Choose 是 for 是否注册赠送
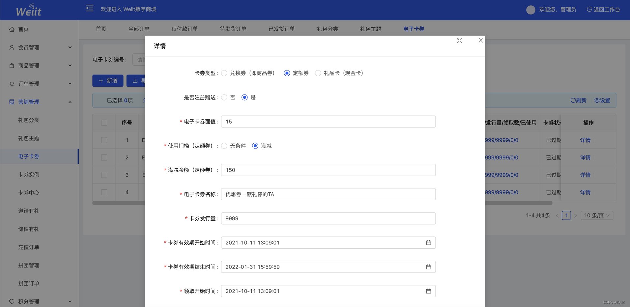Screen dimensions: 630x307 (x=244, y=98)
